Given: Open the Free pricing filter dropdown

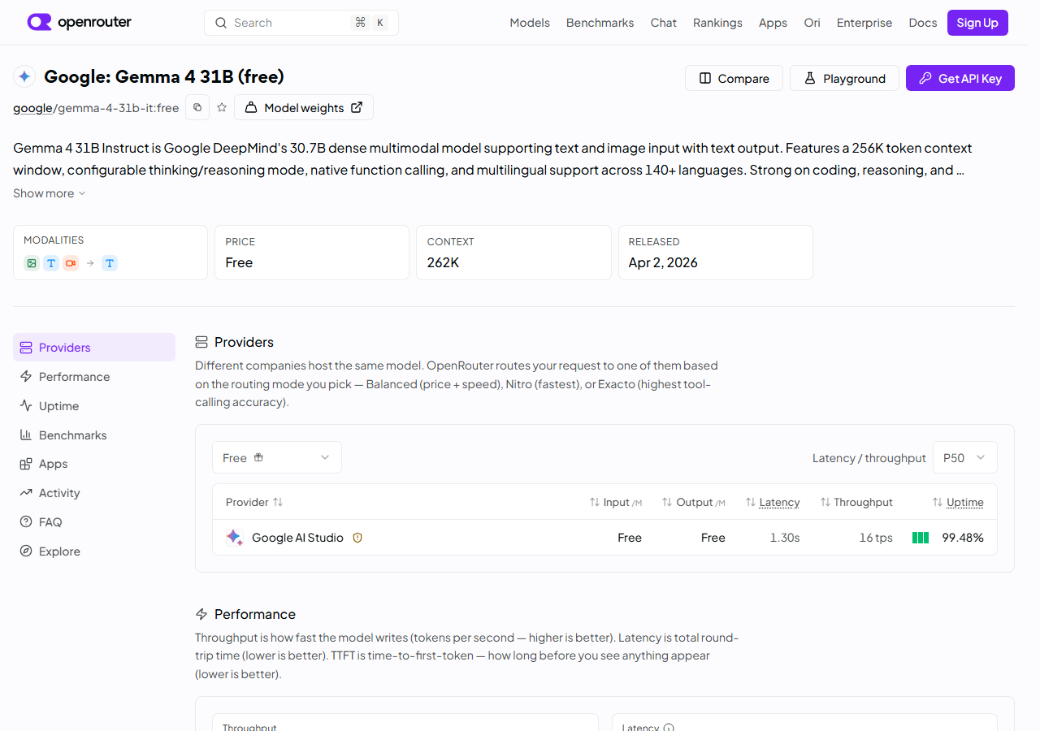Looking at the screenshot, I should 277,457.
